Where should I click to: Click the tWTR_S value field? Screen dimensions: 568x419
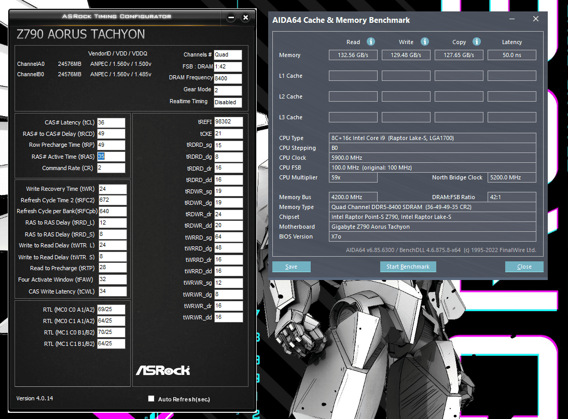(113, 257)
